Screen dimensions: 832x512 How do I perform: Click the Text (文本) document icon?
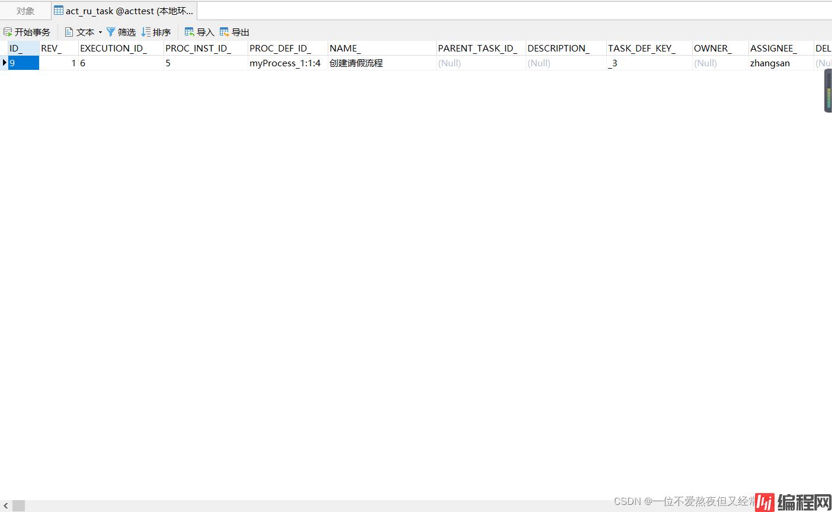[x=69, y=32]
